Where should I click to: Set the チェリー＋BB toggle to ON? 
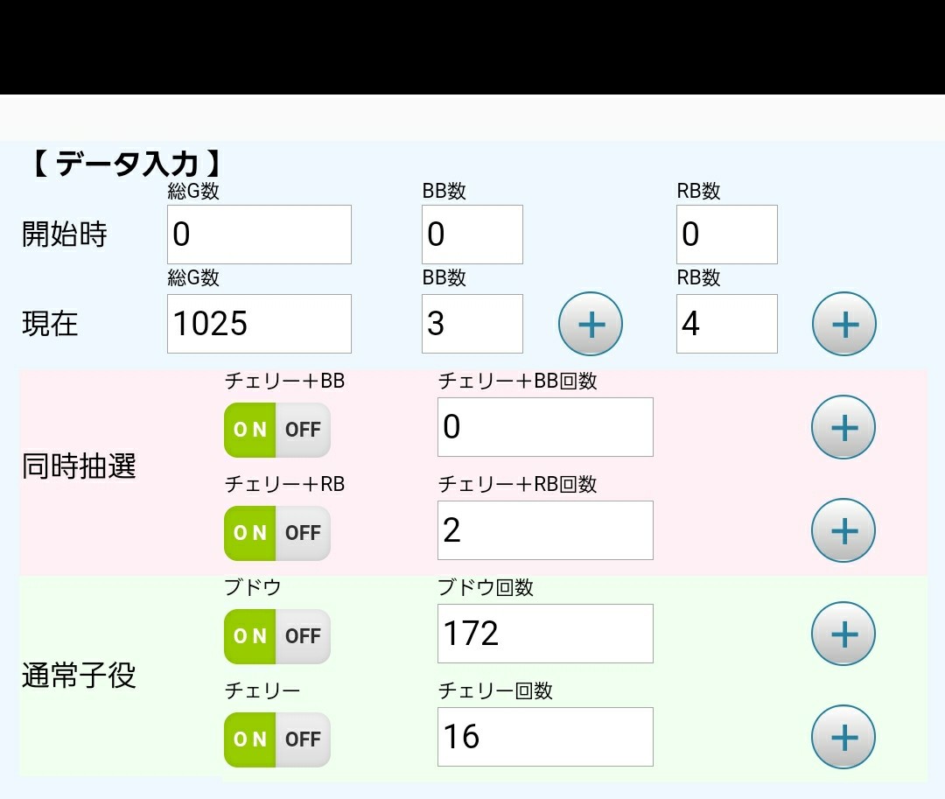248,430
